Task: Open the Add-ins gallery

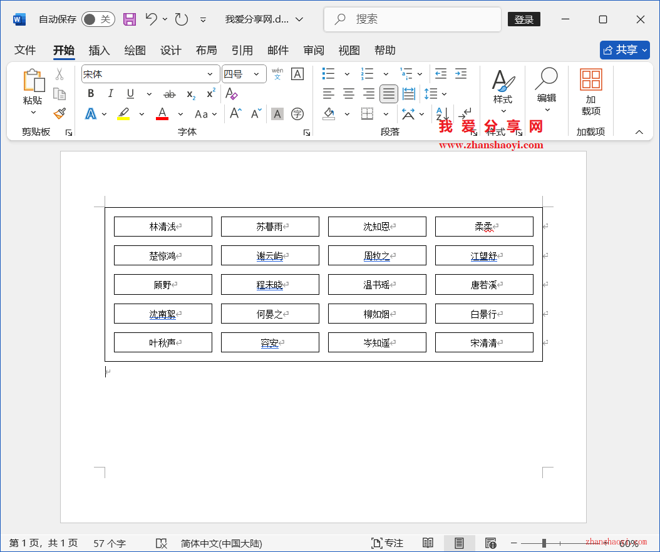Action: 591,92
